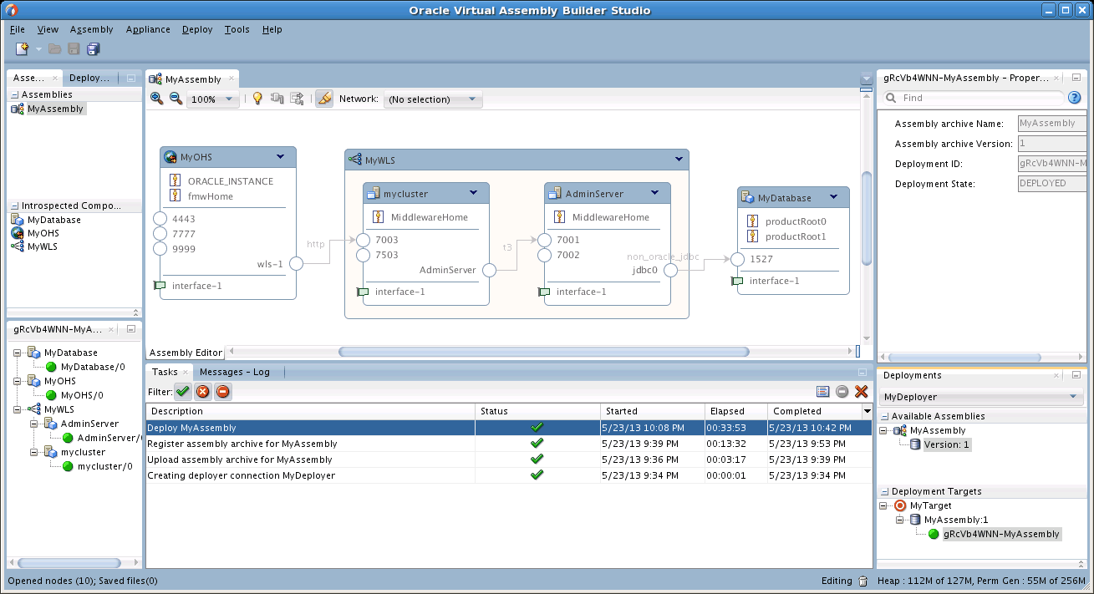Collapse the MyOHS appliance dropdown arrow
Image resolution: width=1094 pixels, height=594 pixels.
(280, 157)
